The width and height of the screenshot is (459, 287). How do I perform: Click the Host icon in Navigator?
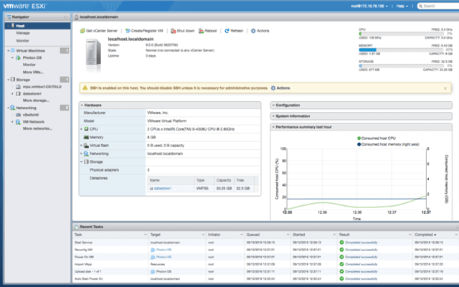point(13,26)
